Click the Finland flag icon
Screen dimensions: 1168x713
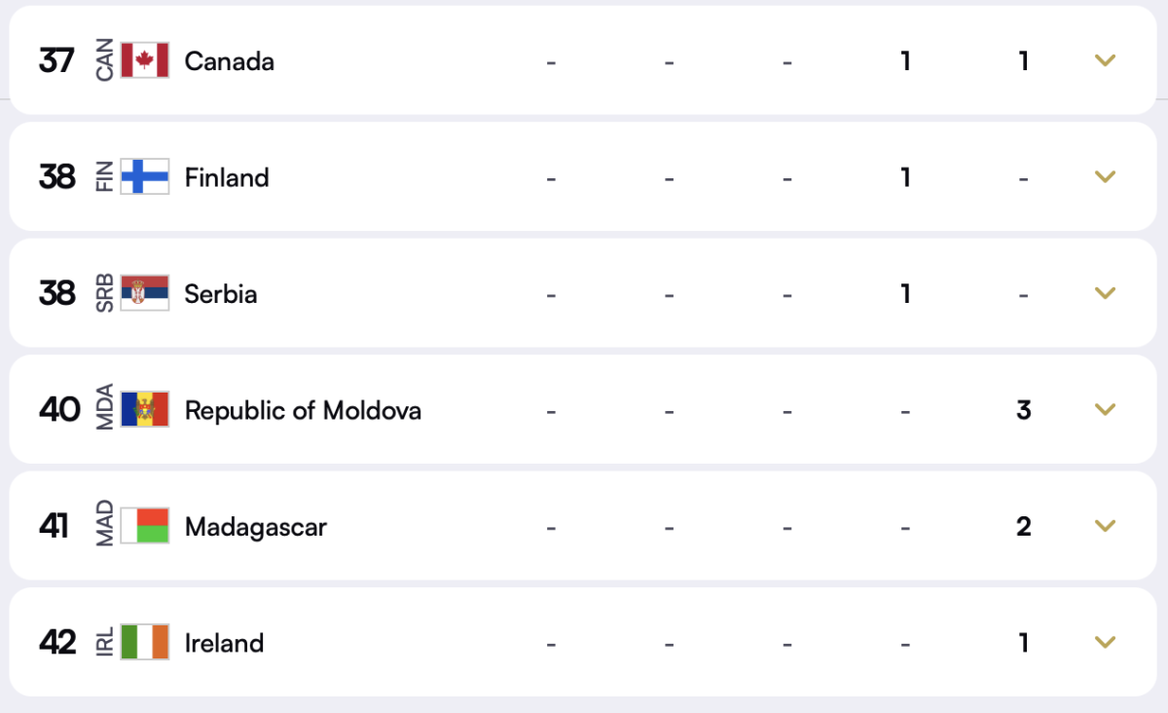pyautogui.click(x=145, y=177)
